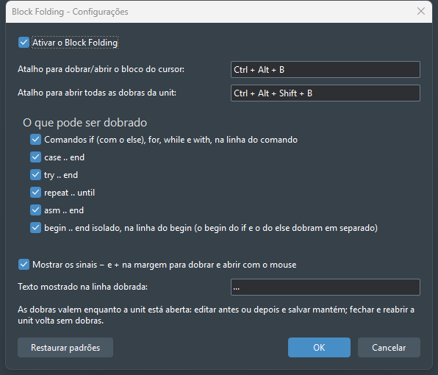Click label 'Atalho para dobrar/abrir o bloco do cursor'
438x375 pixels.
101,69
